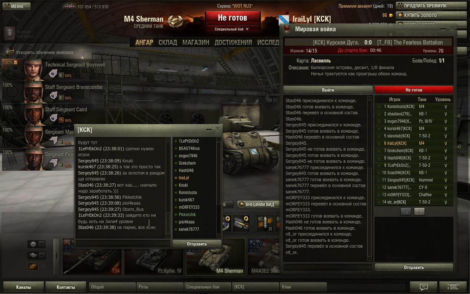This screenshot has height=294, width=470.
Task: Click the Выйти button in battle window
Action: pos(328,90)
